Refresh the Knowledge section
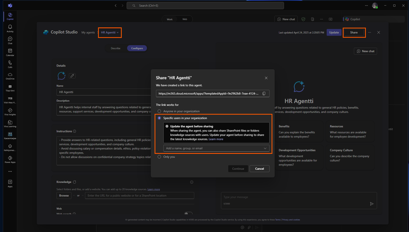The image size is (409, 232). point(75,182)
